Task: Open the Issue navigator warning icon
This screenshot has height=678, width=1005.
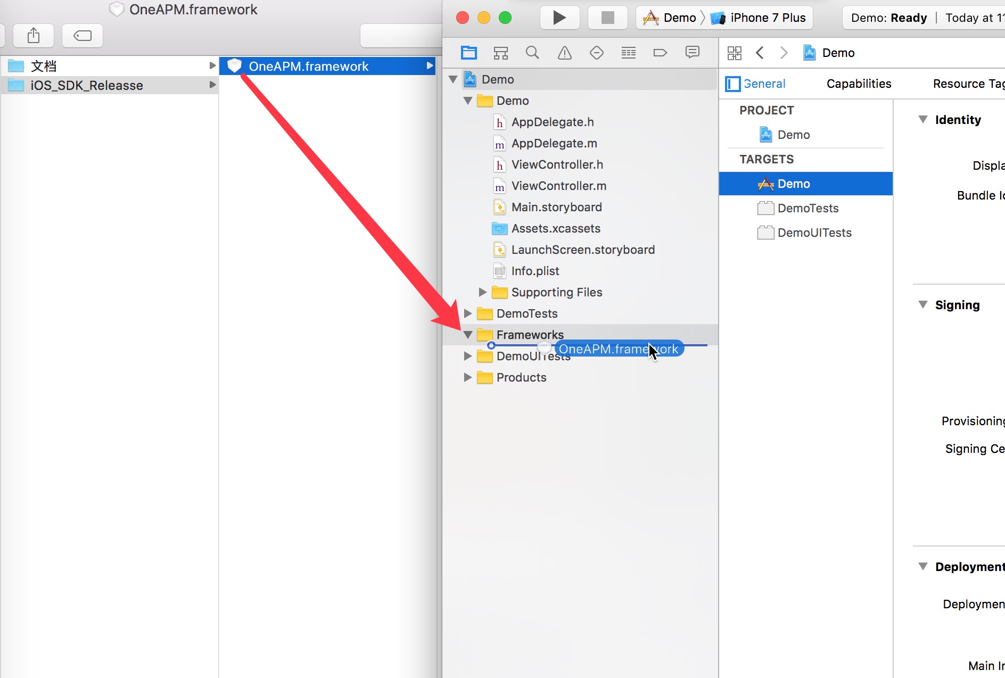Action: coord(565,53)
